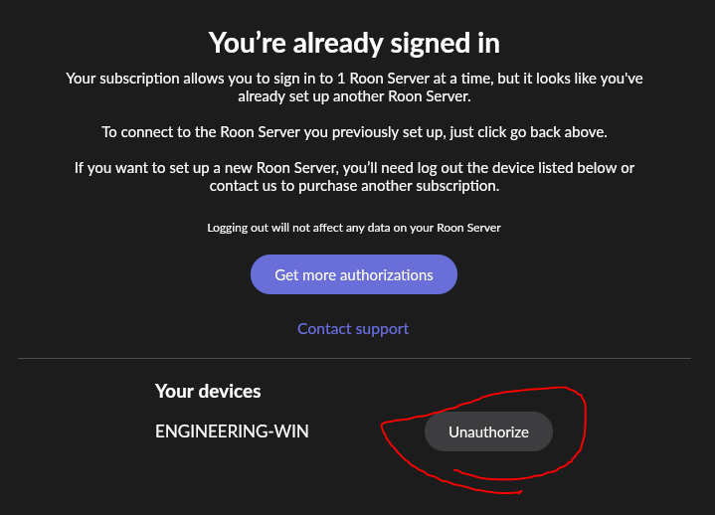Click the subscription allows 1 Roon Server sentence
The image size is (715, 515).
(354, 87)
